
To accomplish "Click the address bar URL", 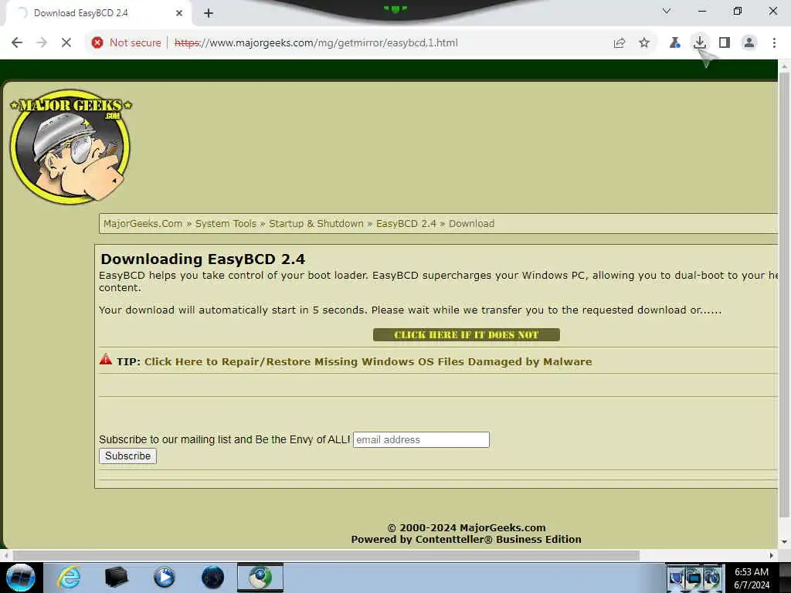I will click(316, 43).
